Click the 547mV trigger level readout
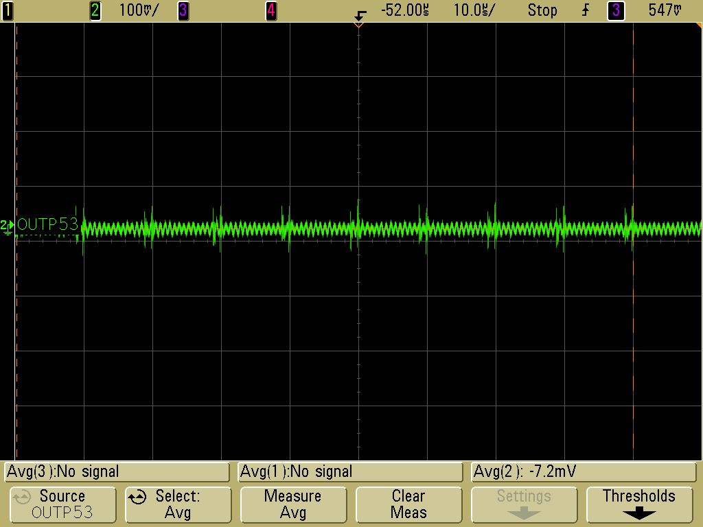 click(x=665, y=10)
